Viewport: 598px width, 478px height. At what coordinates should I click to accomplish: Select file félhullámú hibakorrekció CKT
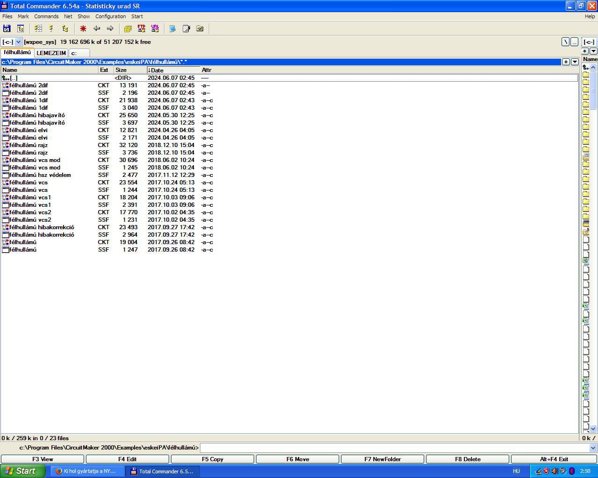coord(290,227)
